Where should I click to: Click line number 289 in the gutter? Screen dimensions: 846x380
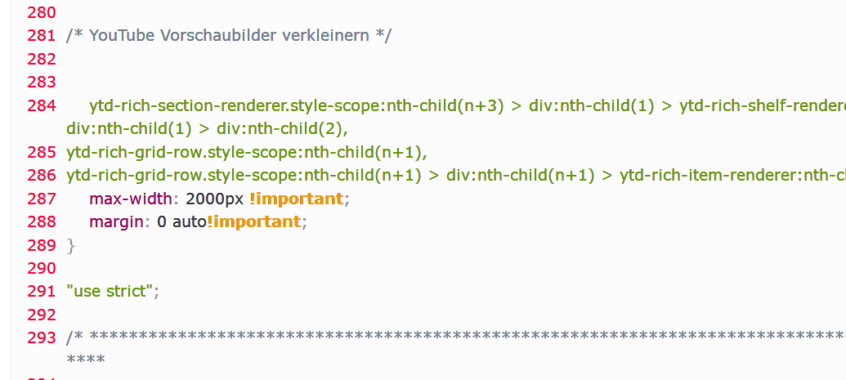pyautogui.click(x=41, y=245)
